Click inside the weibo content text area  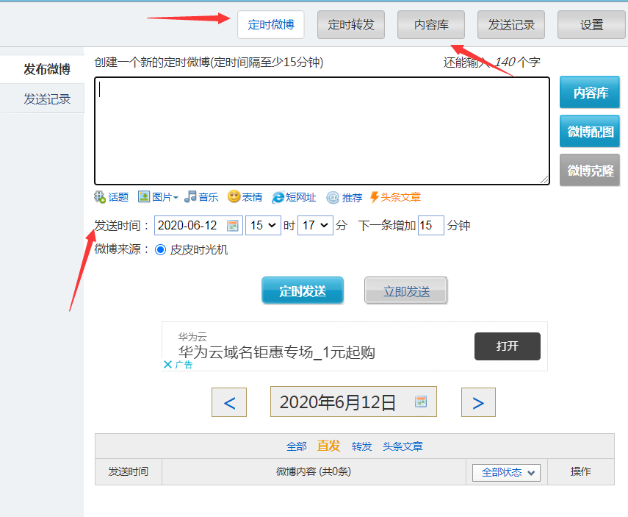click(x=322, y=131)
